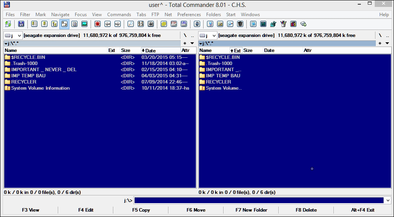
Task: Select IMP TEMP BAU folder in left panel
Action: [x=28, y=76]
